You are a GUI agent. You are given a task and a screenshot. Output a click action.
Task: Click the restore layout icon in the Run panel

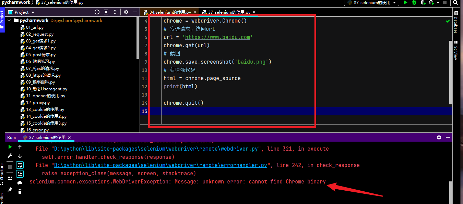click(10, 178)
